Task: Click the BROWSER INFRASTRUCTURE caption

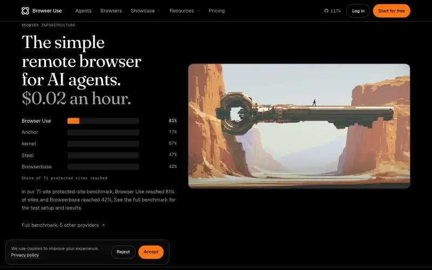Action: pos(49,25)
